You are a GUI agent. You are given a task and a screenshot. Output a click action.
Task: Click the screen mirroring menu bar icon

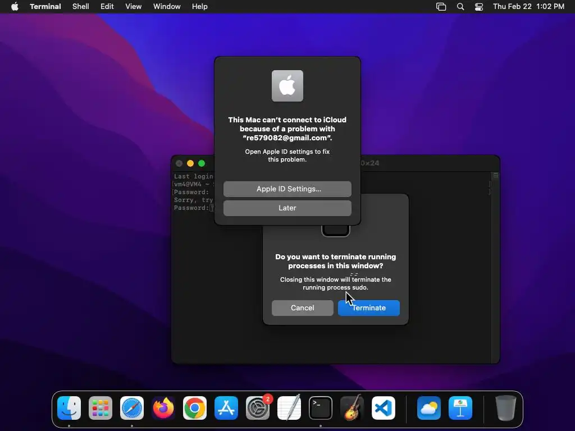pyautogui.click(x=441, y=7)
